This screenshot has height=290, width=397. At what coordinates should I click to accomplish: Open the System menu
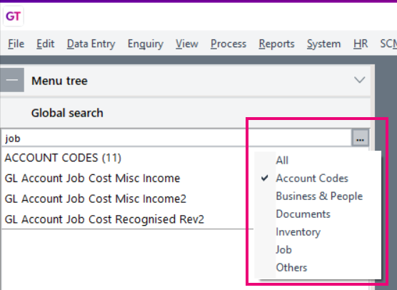324,44
